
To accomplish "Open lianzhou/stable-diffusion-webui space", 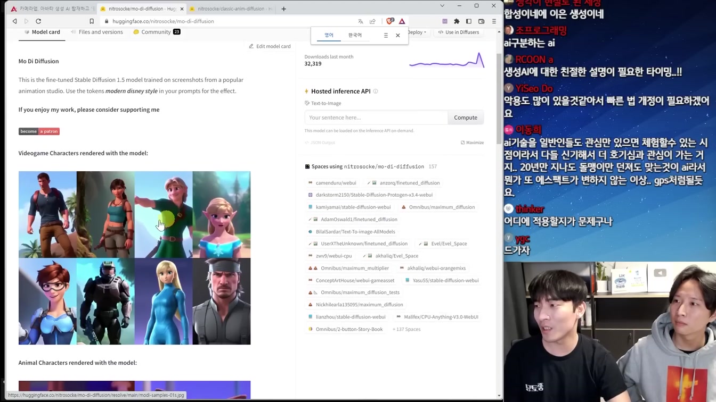I will click(x=347, y=317).
